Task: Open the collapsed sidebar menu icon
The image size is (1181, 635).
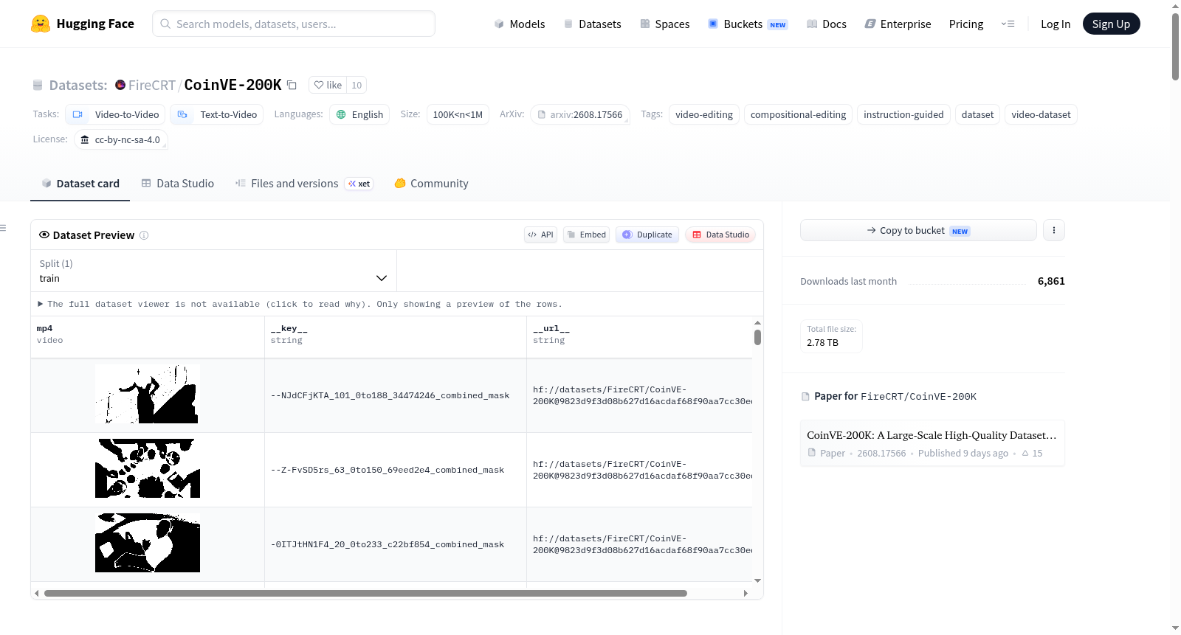Action: click(3, 228)
